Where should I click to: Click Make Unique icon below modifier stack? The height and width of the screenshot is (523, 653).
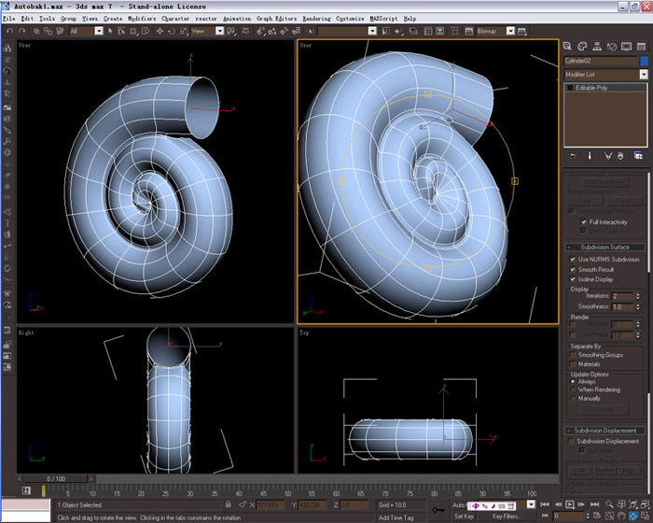pos(608,156)
